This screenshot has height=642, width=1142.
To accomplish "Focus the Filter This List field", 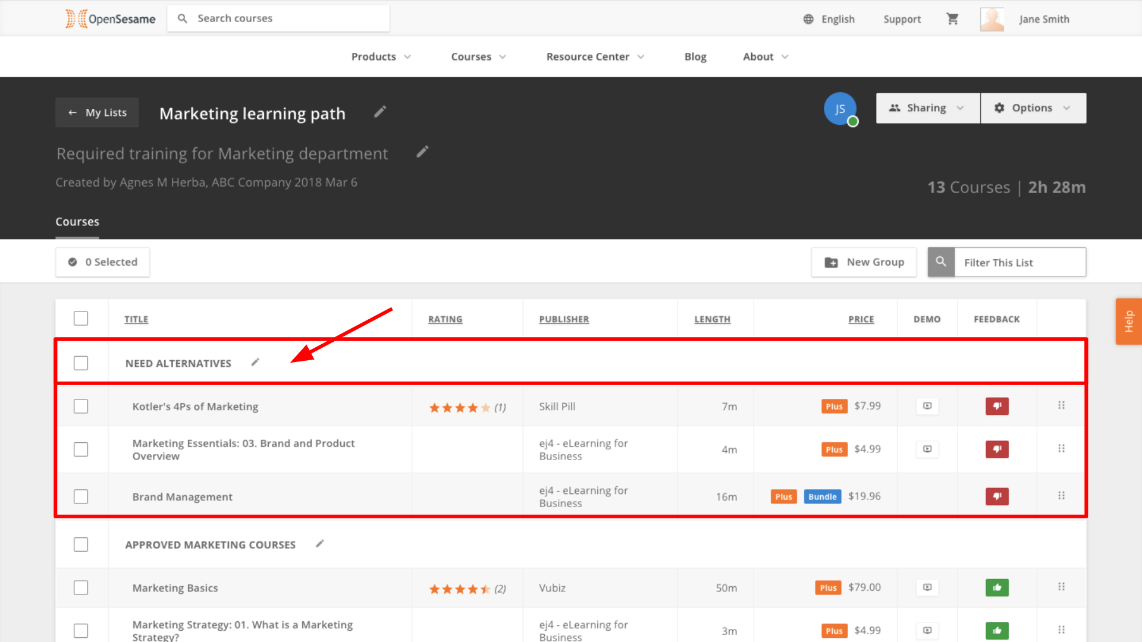I will (1019, 263).
